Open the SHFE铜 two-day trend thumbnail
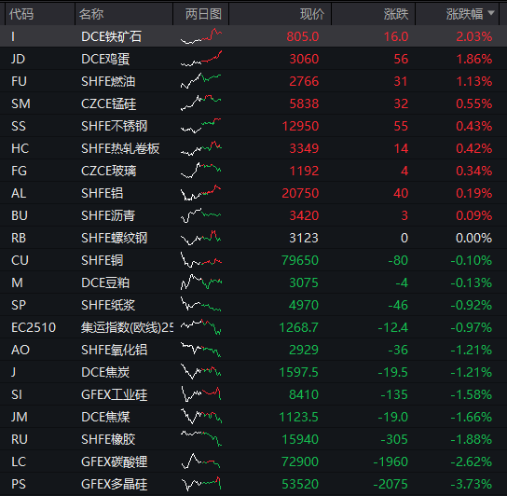 (201, 260)
